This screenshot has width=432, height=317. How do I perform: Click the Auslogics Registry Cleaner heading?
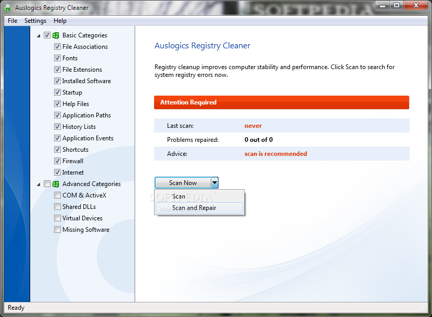(x=202, y=46)
